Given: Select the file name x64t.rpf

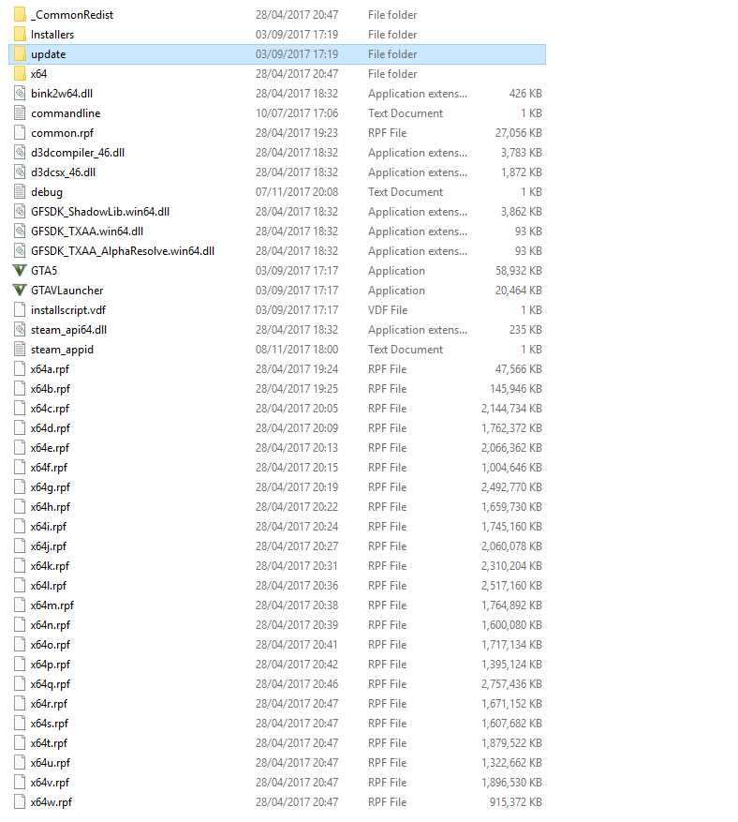Looking at the screenshot, I should tap(50, 743).
